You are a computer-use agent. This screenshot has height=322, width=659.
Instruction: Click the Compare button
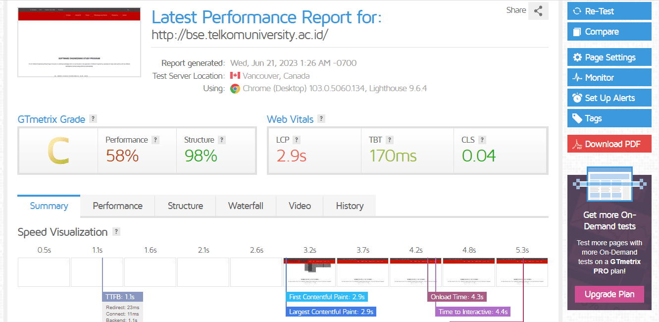(x=609, y=32)
